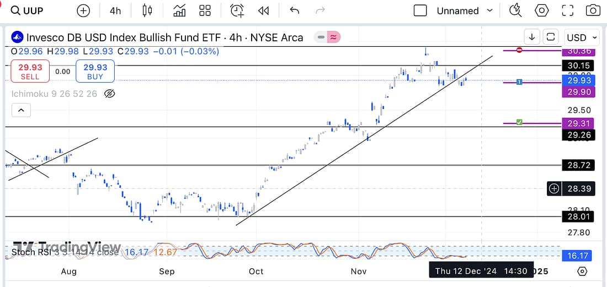Start bar replay with the rewind icon

click(x=264, y=10)
